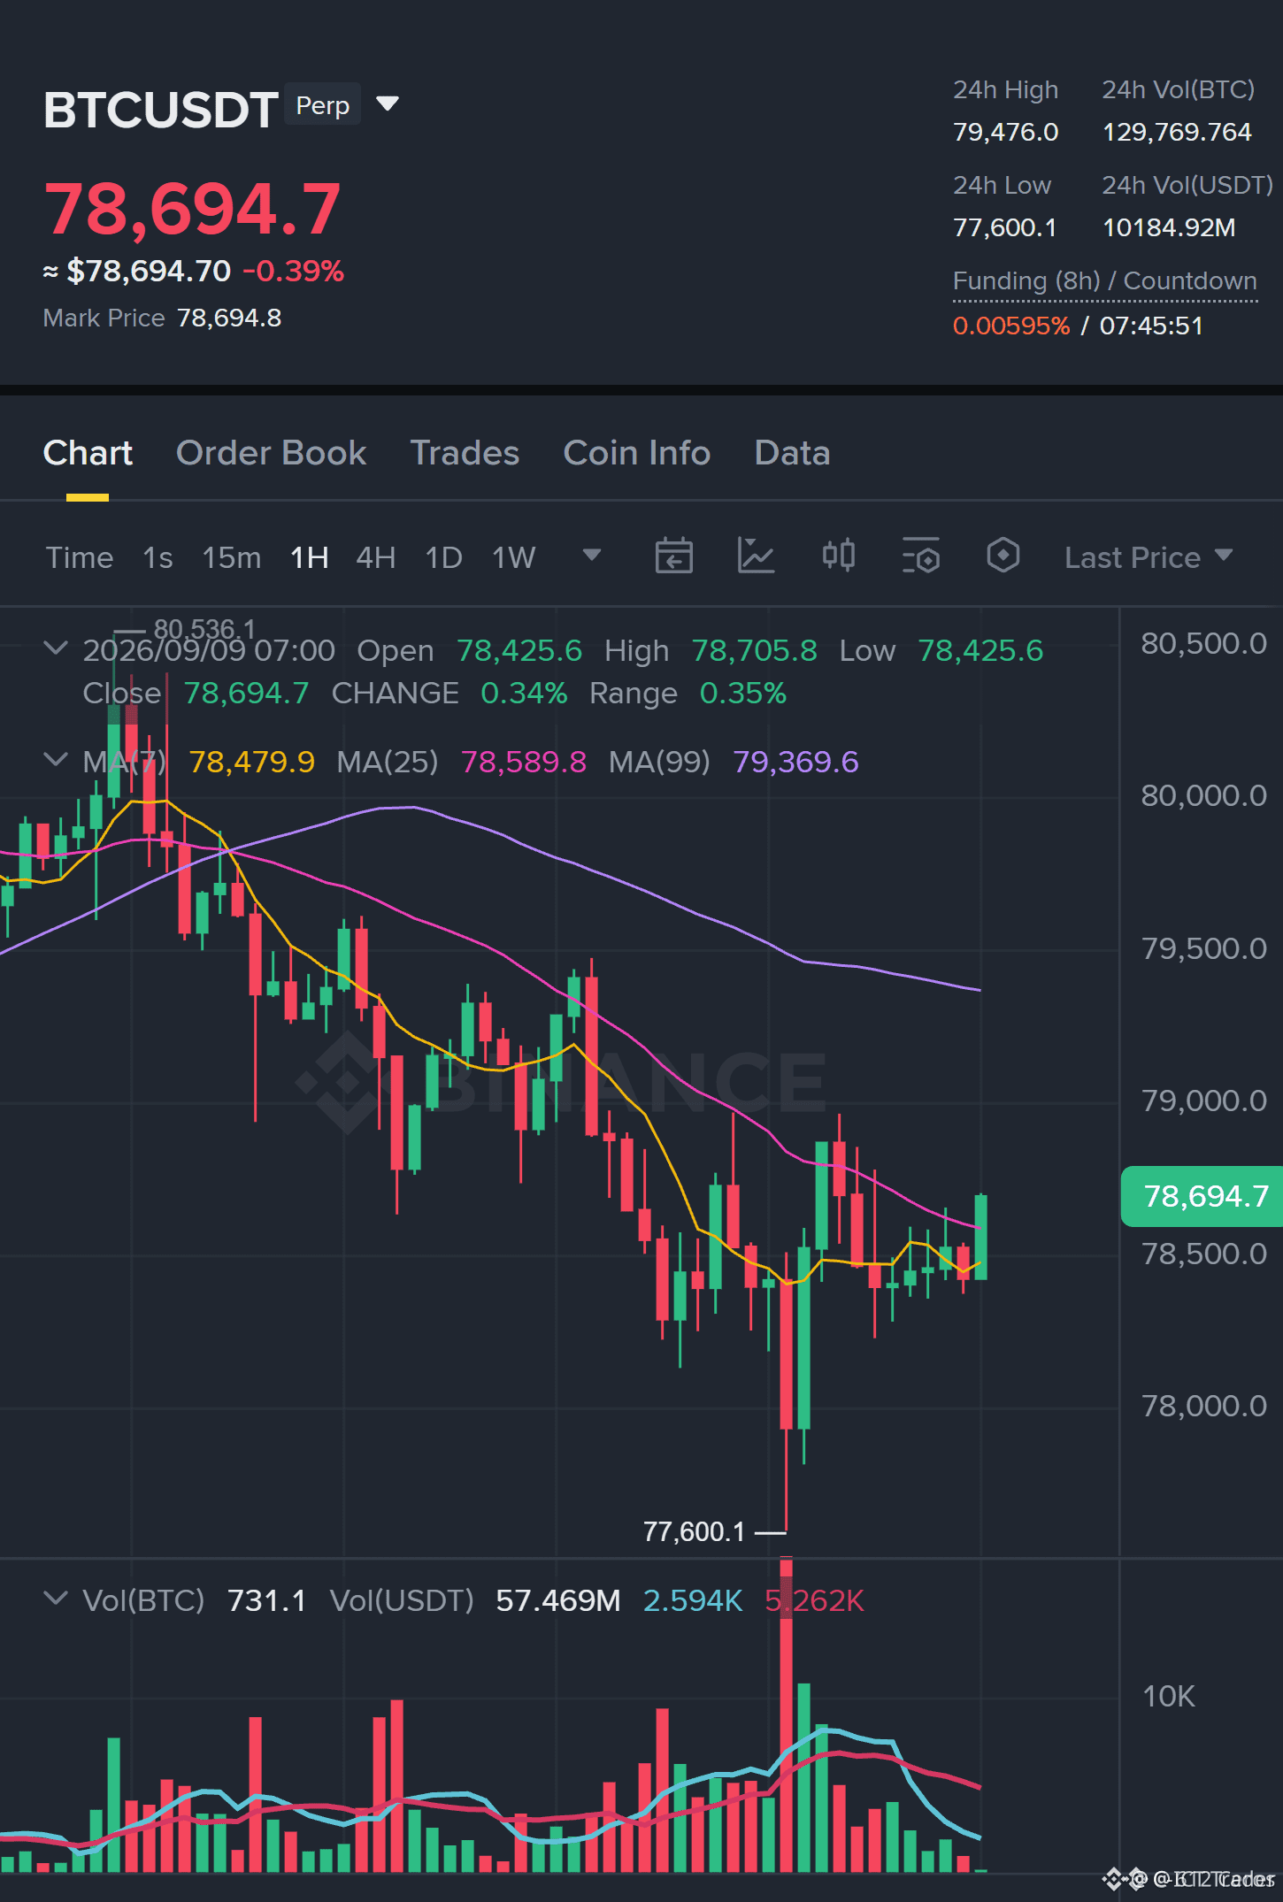Image resolution: width=1283 pixels, height=1902 pixels.
Task: Click the hexagon chart tools icon
Action: (1003, 556)
